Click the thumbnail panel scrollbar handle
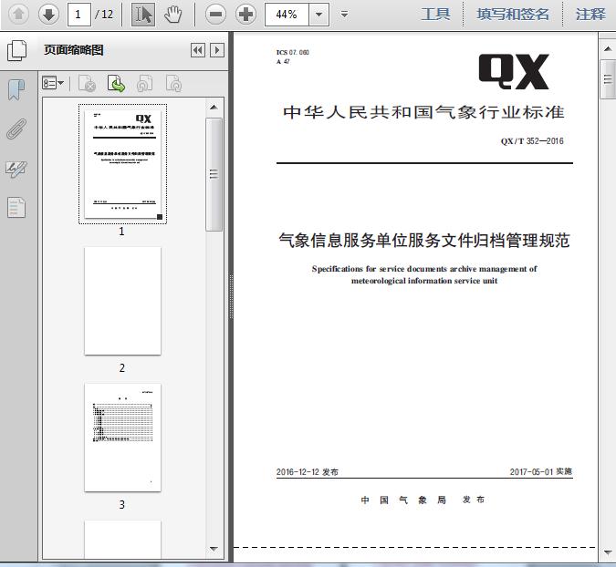This screenshot has width=616, height=567. [x=214, y=174]
